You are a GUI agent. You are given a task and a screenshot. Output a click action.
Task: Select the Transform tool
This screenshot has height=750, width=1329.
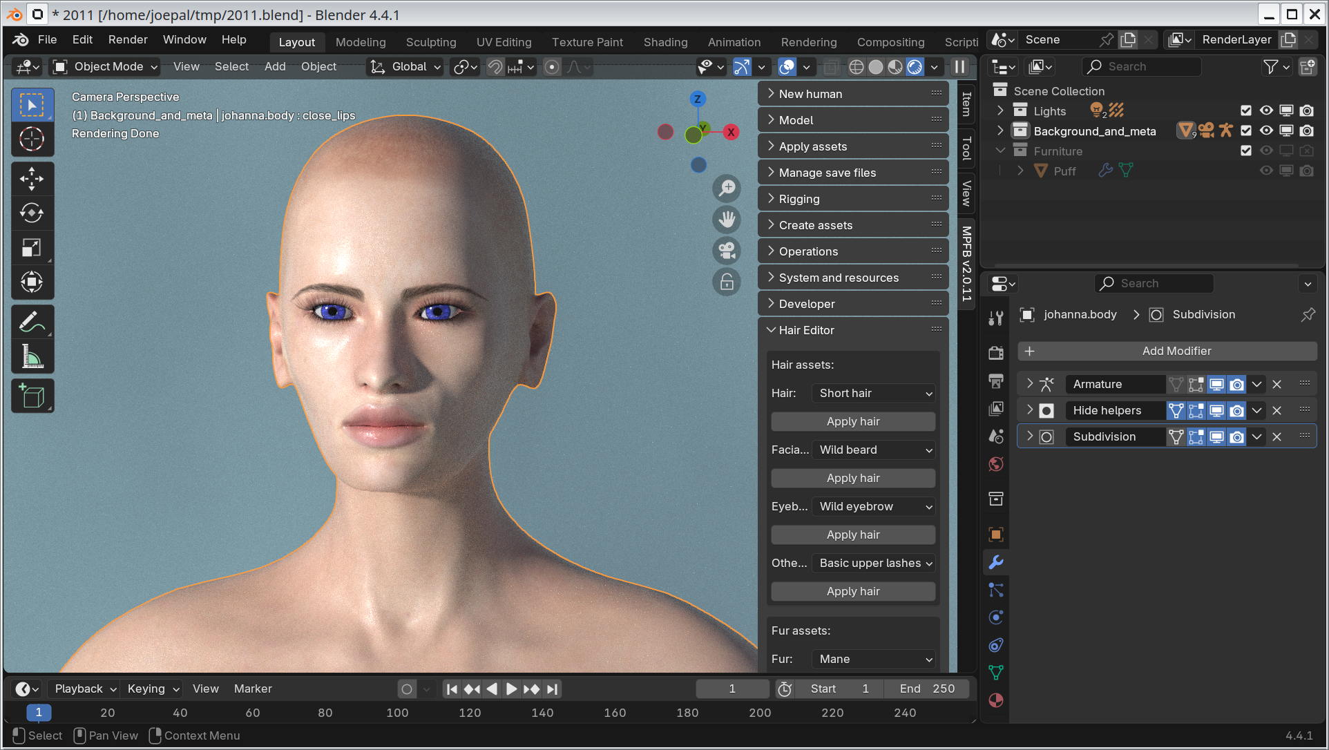click(32, 282)
